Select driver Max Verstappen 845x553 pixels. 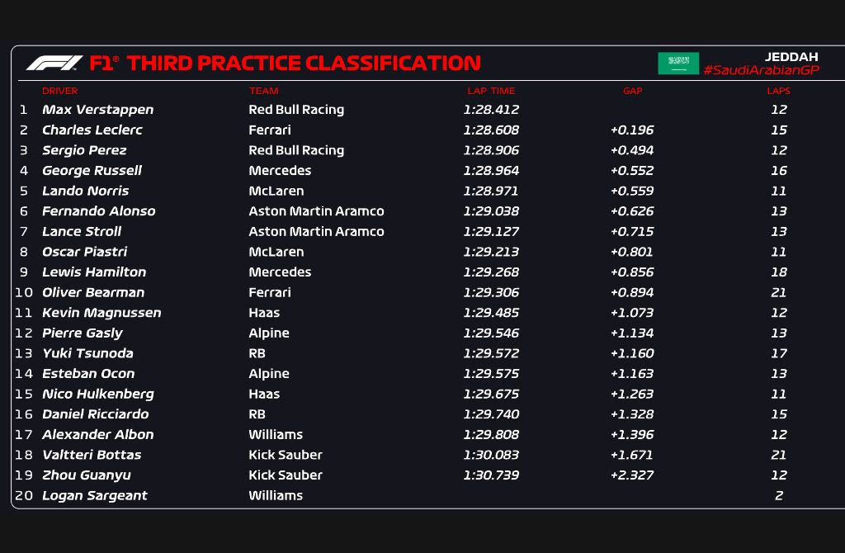[97, 110]
